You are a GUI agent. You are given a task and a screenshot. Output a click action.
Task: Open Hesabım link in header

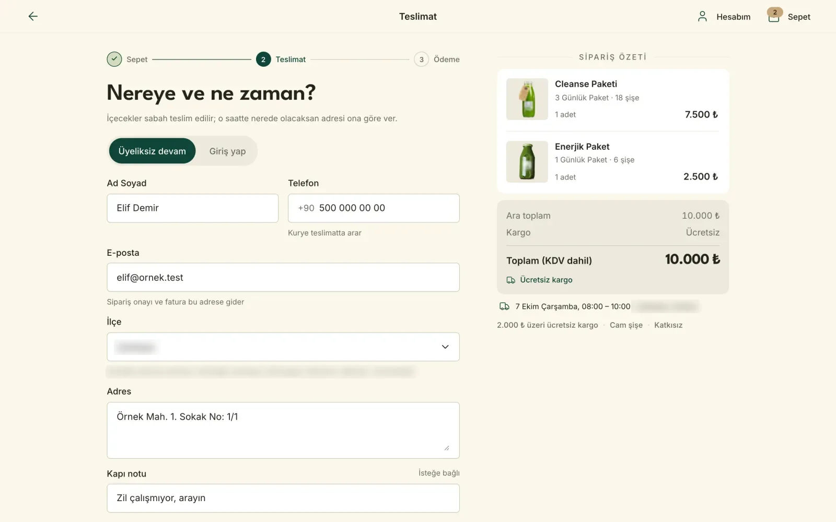tap(733, 17)
